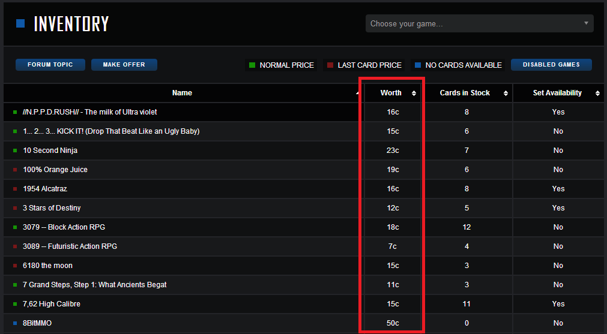Click stock count 4 for 3089 -- Futuristic Action RPG
Viewport: 607px width, 334px height.
point(467,246)
